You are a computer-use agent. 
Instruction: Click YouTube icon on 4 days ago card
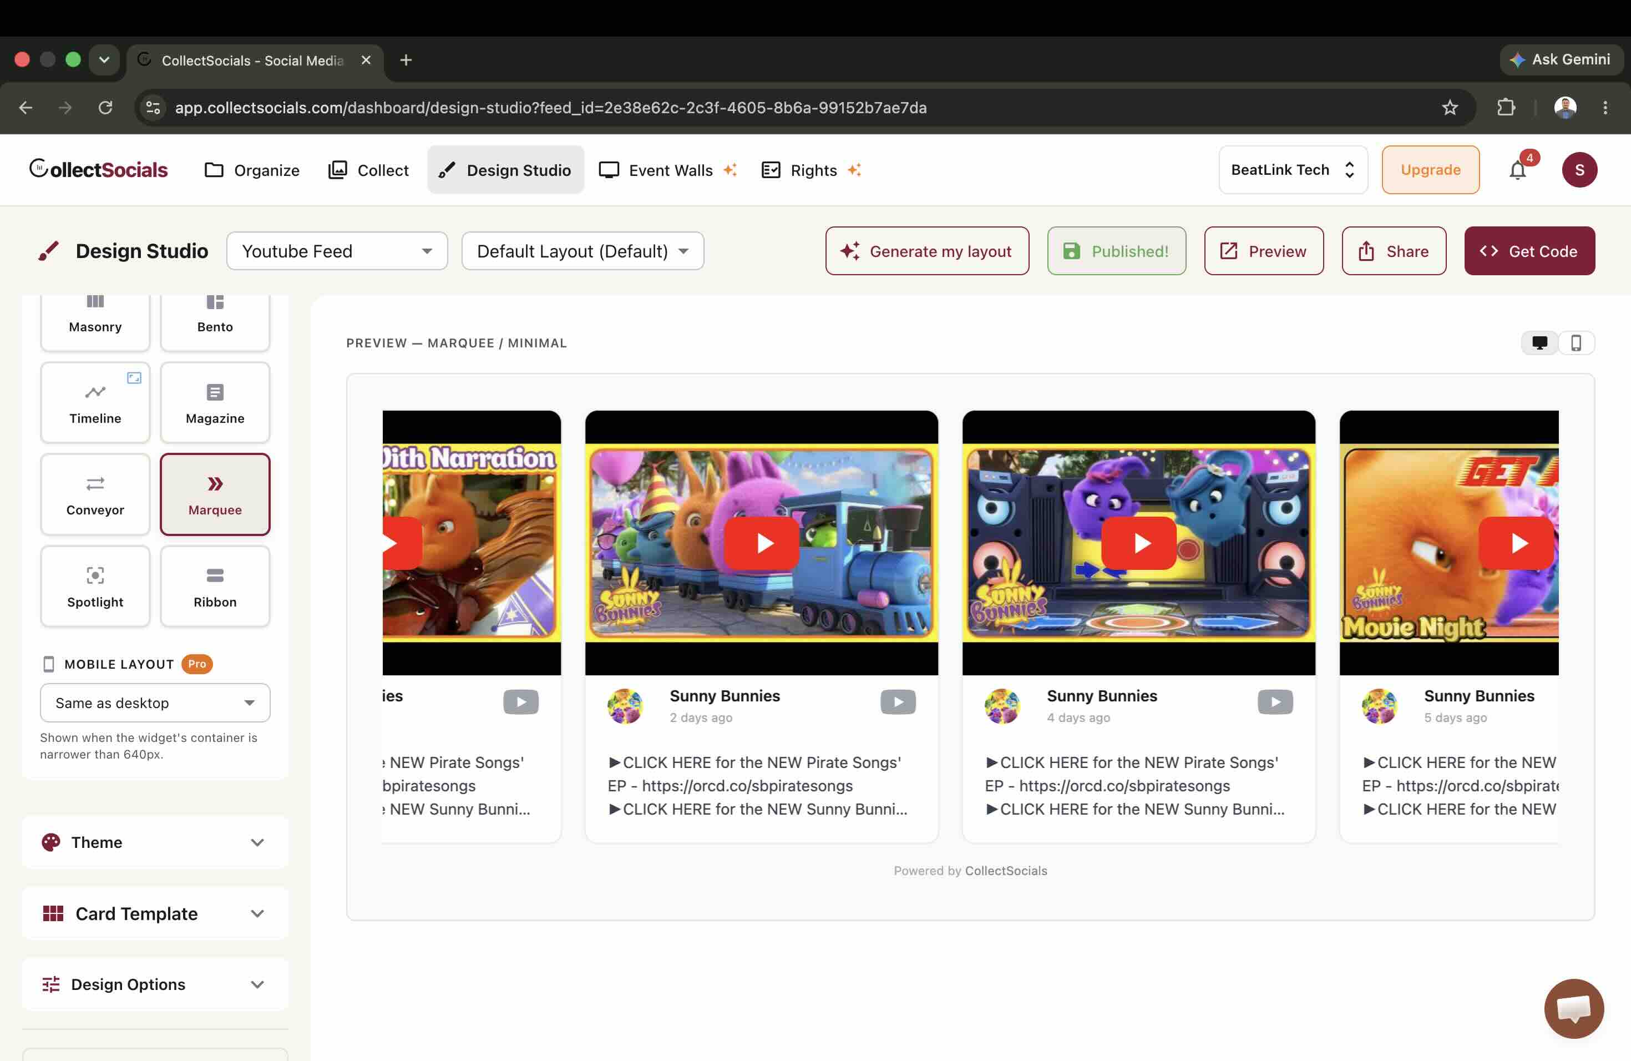click(x=1275, y=702)
